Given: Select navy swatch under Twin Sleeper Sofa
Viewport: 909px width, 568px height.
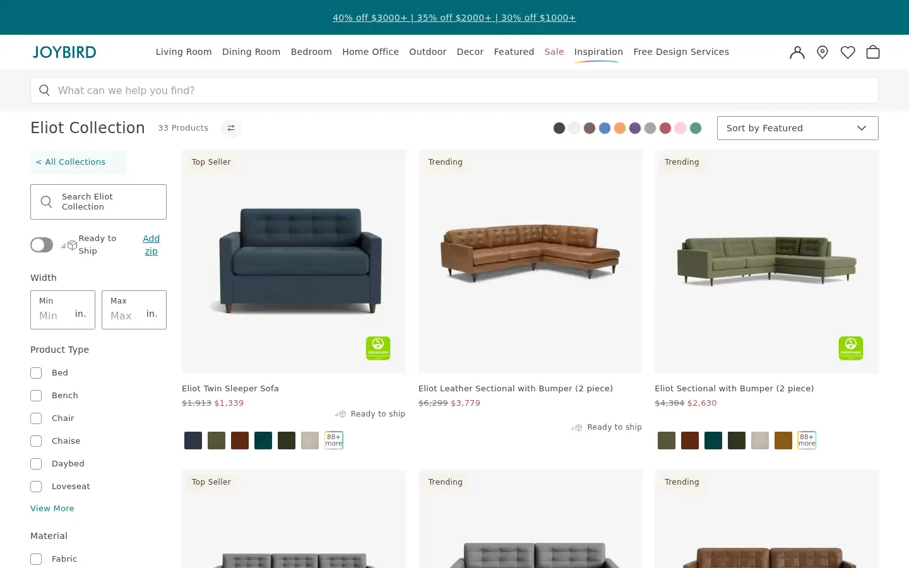Looking at the screenshot, I should [193, 441].
